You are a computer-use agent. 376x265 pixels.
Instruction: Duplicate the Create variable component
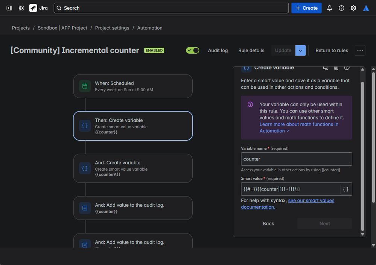pyautogui.click(x=326, y=68)
